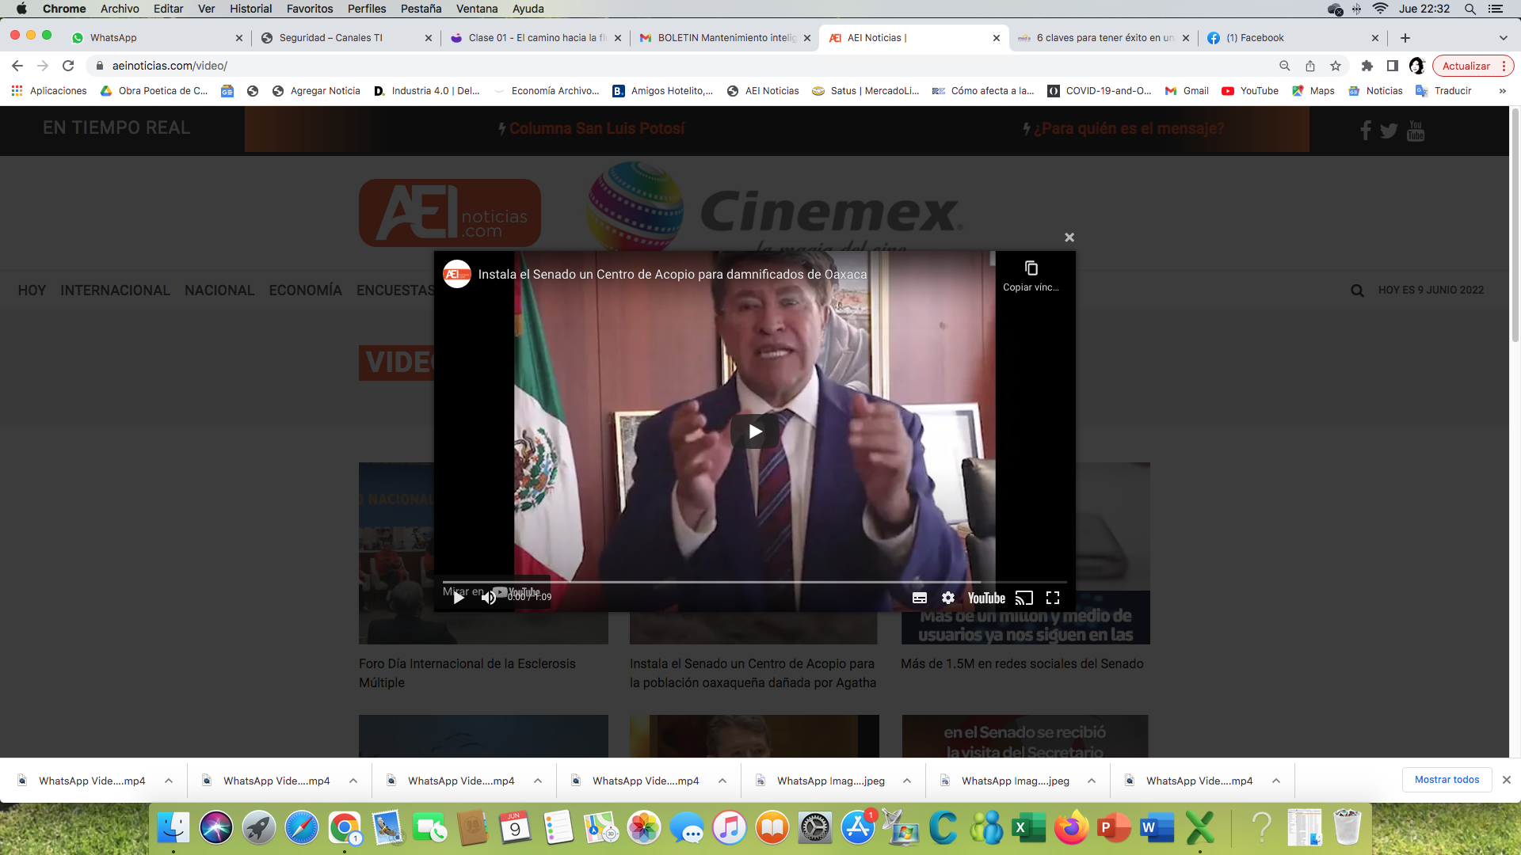This screenshot has height=855, width=1521.
Task: Open Finder from the Dock
Action: (173, 828)
